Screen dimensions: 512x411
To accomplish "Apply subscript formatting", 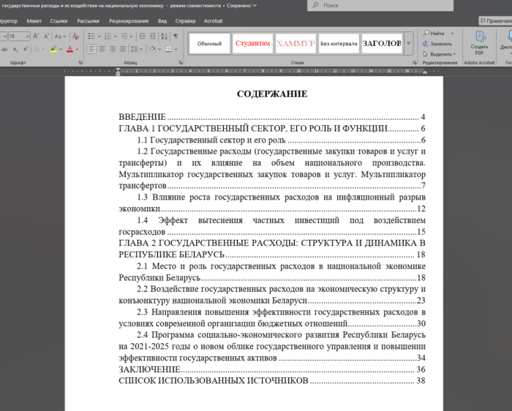I will tap(15, 49).
